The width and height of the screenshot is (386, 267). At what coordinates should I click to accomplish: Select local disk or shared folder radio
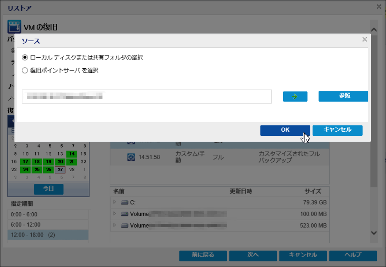(25, 58)
